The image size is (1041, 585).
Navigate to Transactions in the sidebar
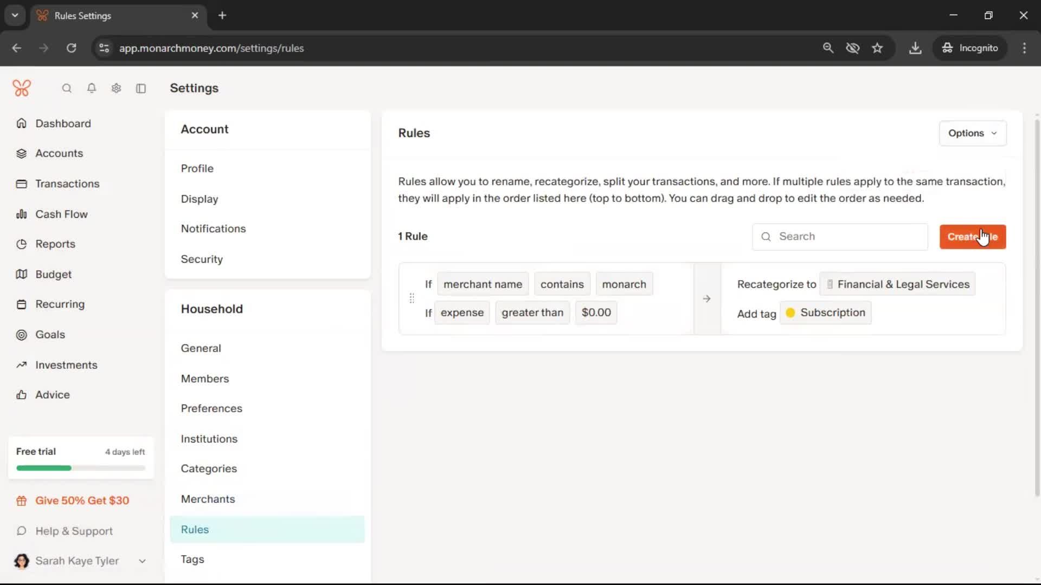coord(67,184)
